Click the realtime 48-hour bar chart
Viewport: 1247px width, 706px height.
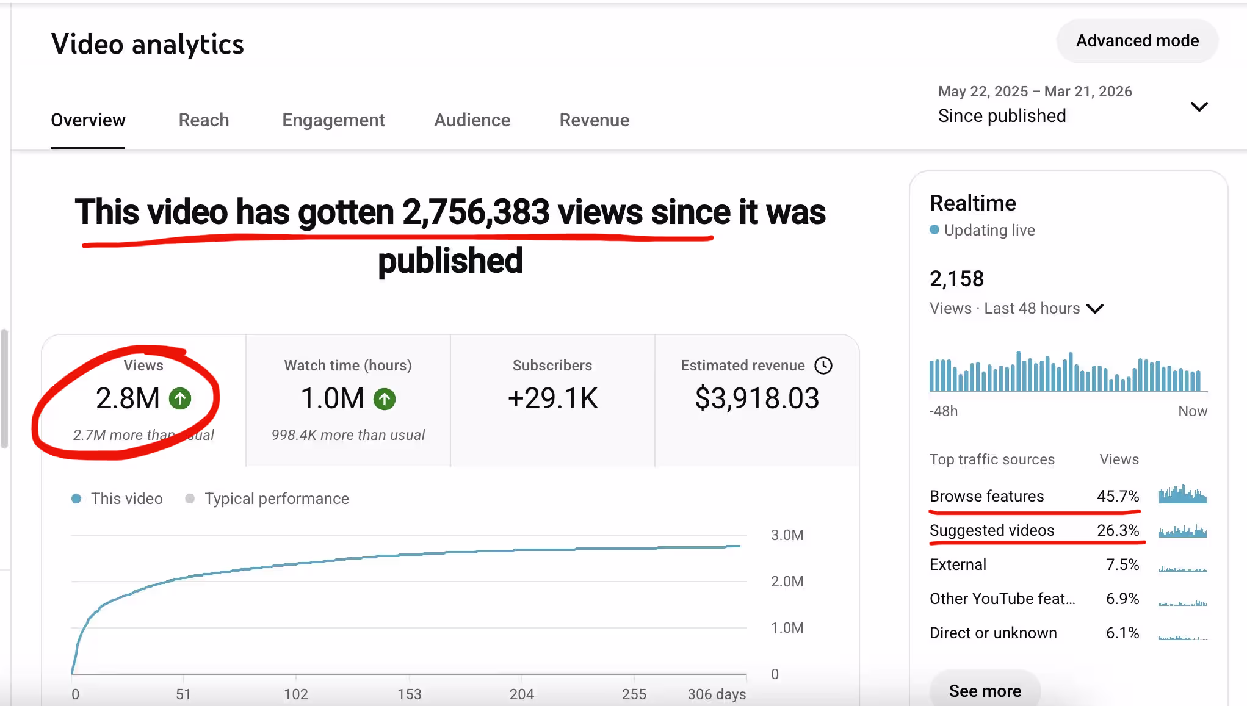(1068, 372)
